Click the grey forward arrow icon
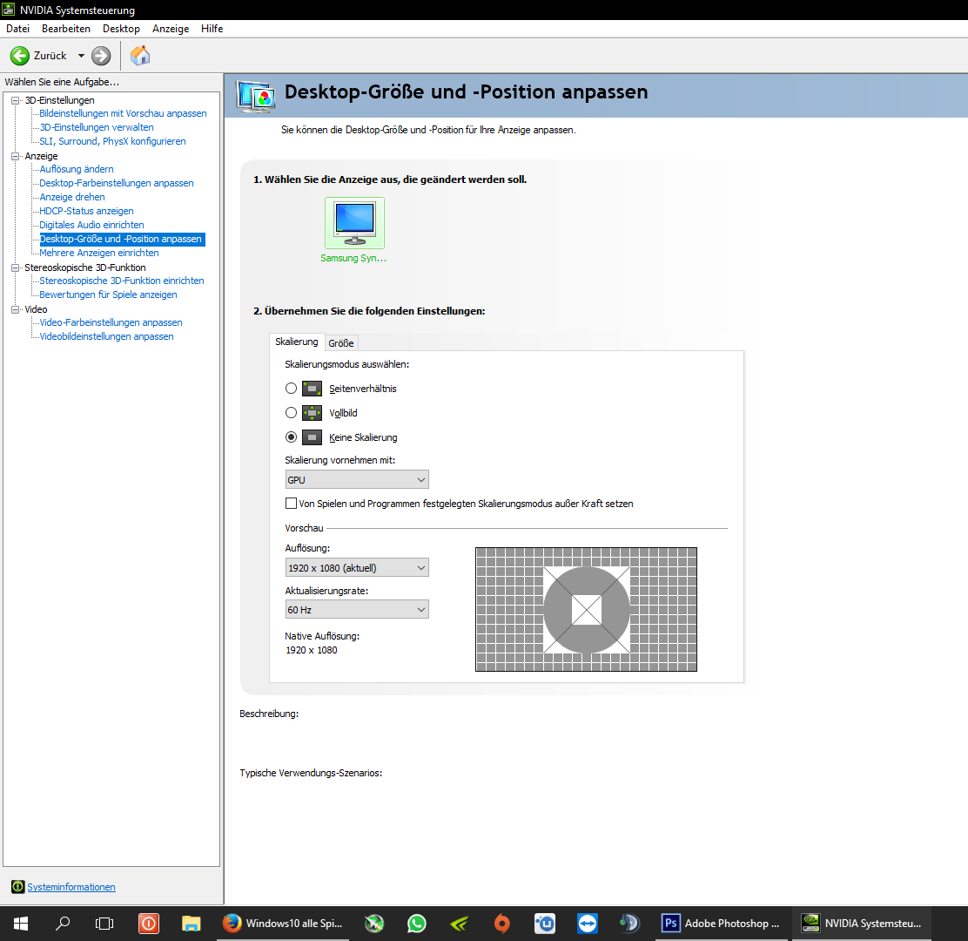Image resolution: width=968 pixels, height=941 pixels. click(x=101, y=56)
